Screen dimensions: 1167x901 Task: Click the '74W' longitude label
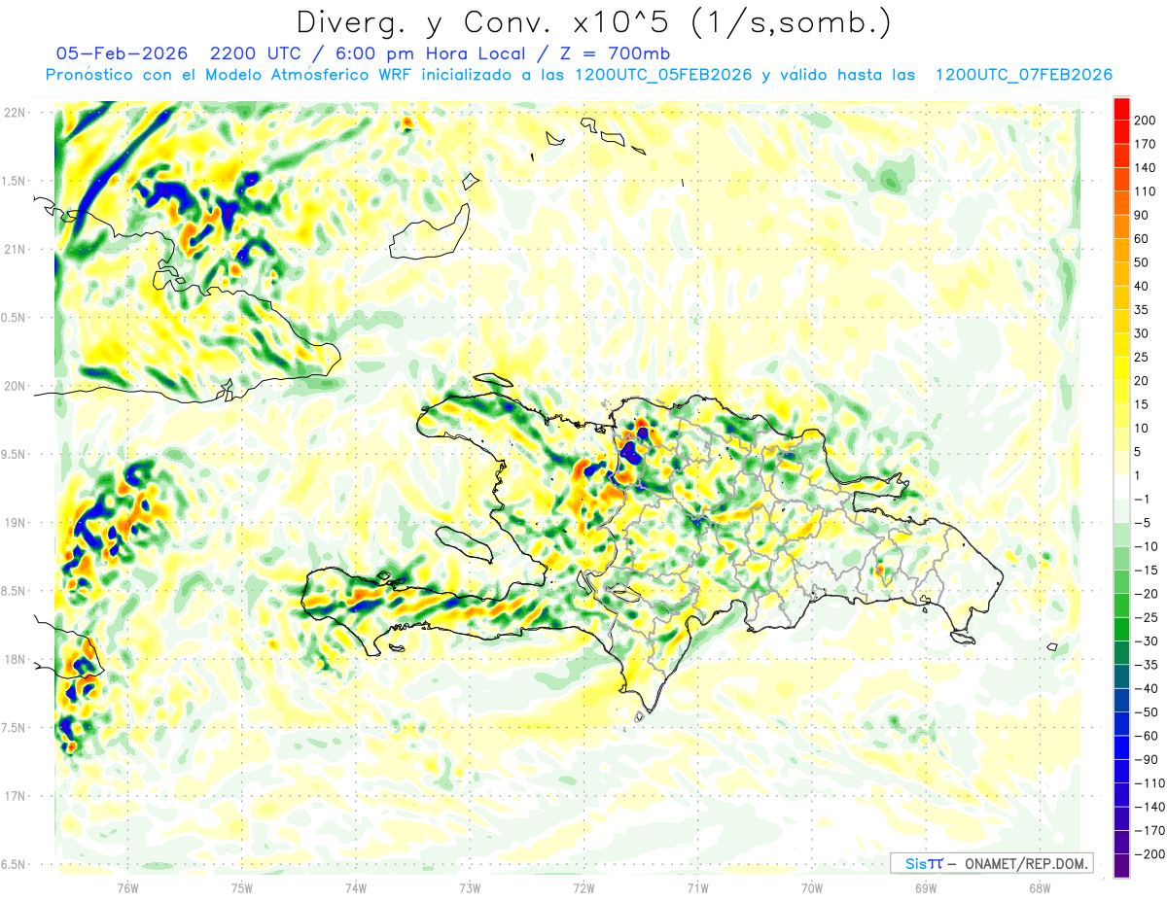[356, 887]
